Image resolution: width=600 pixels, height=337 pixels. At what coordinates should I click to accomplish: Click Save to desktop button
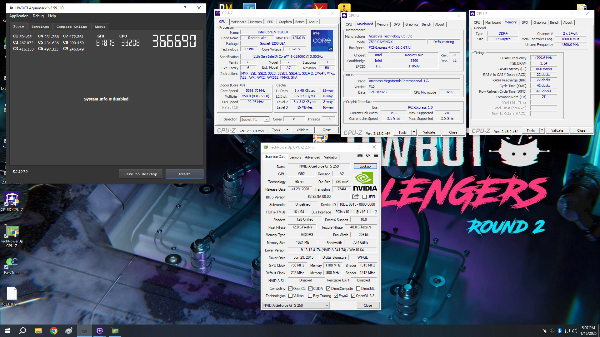point(141,174)
